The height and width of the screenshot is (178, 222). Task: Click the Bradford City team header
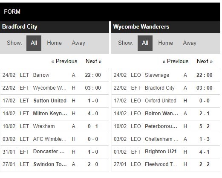pos(55,27)
